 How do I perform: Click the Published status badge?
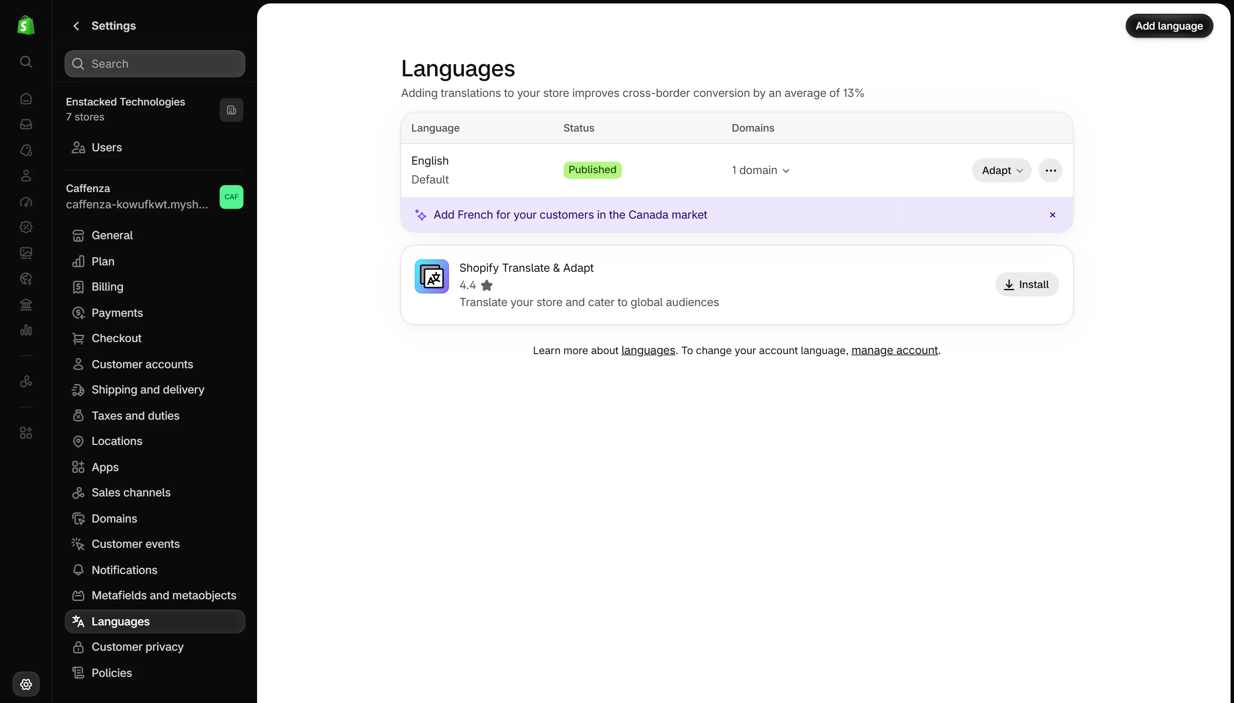(592, 170)
